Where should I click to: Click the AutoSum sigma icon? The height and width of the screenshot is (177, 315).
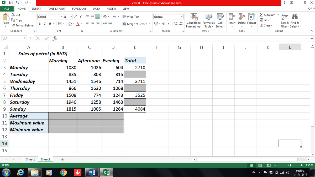click(261, 15)
